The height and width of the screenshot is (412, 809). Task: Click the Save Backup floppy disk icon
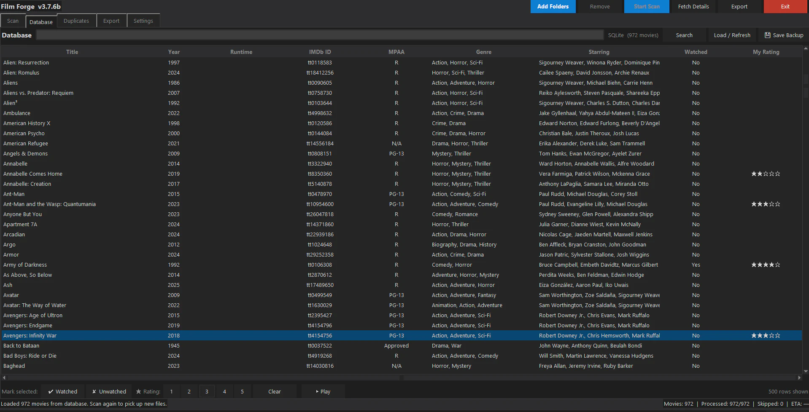(768, 35)
